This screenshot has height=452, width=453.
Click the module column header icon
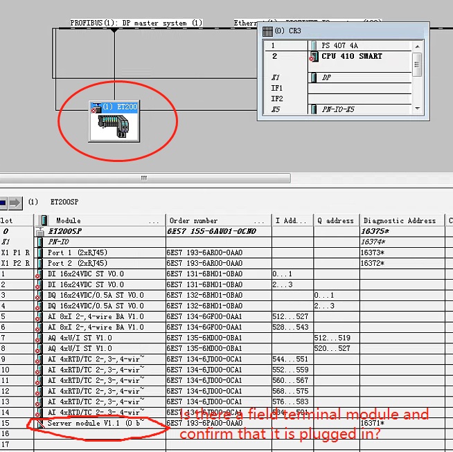click(x=44, y=221)
